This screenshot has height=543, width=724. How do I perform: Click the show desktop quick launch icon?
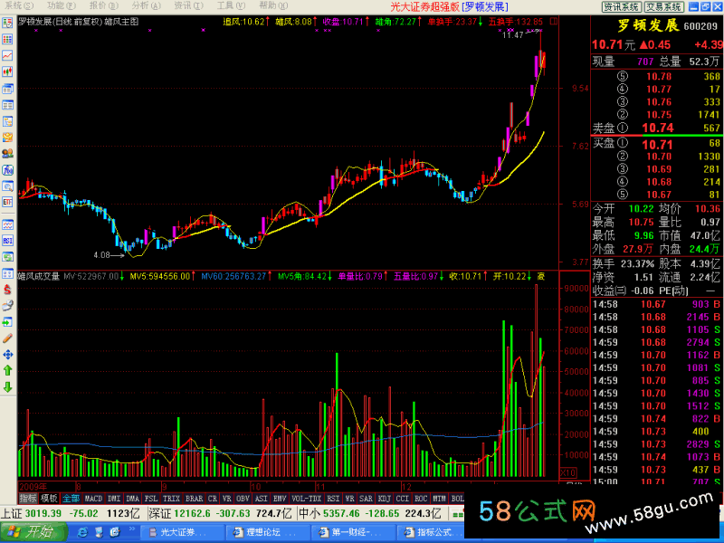99,532
